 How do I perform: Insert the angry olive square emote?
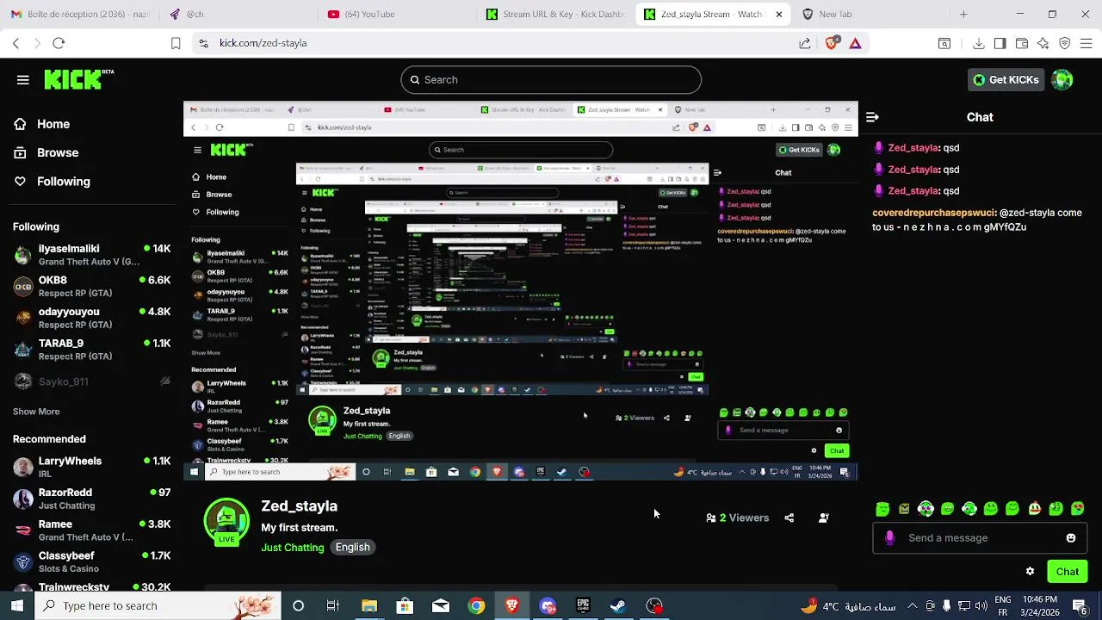pos(904,509)
